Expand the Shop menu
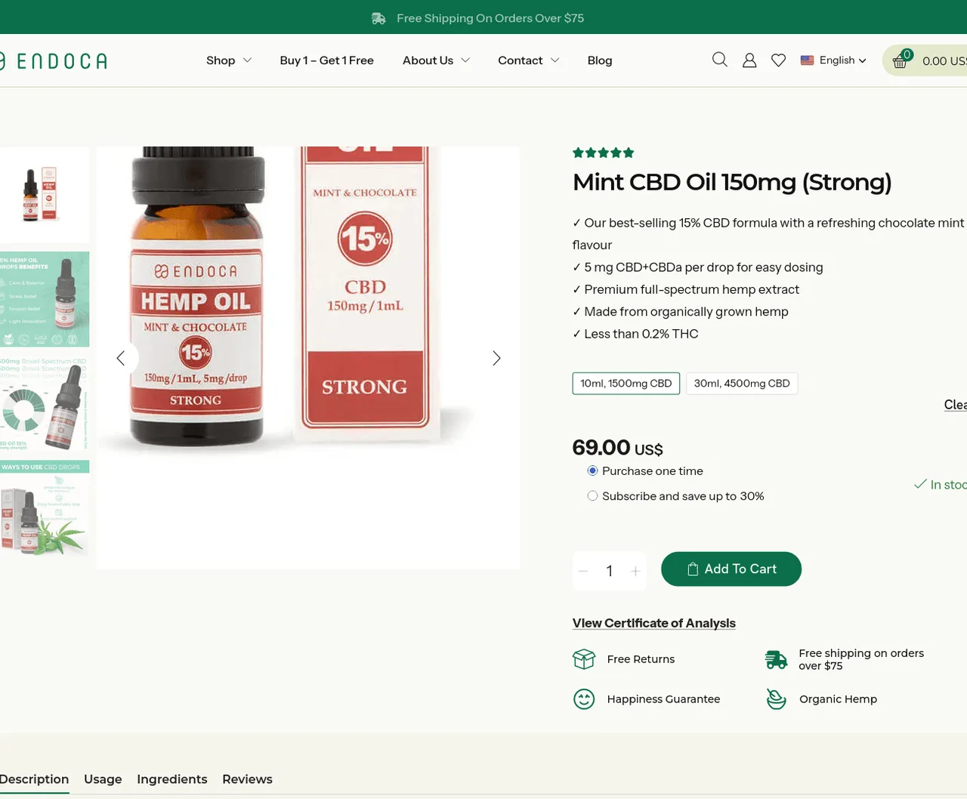The height and width of the screenshot is (799, 967). click(229, 60)
